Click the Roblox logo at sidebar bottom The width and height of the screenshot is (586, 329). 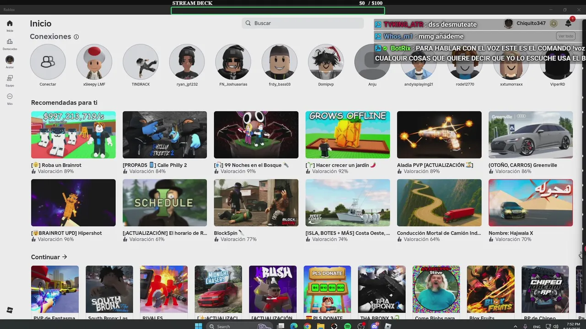click(x=10, y=310)
